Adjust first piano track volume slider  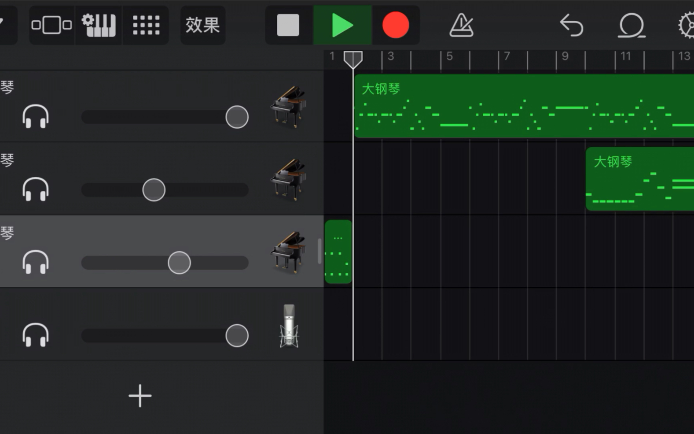point(165,117)
